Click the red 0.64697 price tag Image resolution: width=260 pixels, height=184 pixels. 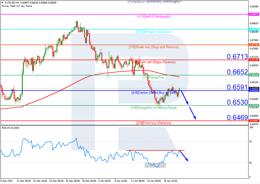pos(254,121)
